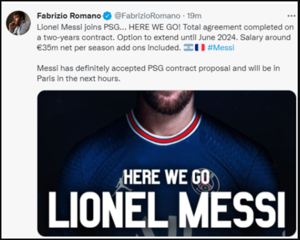Open the #Messi hashtag link
Image resolution: width=300 pixels, height=240 pixels.
coord(221,48)
